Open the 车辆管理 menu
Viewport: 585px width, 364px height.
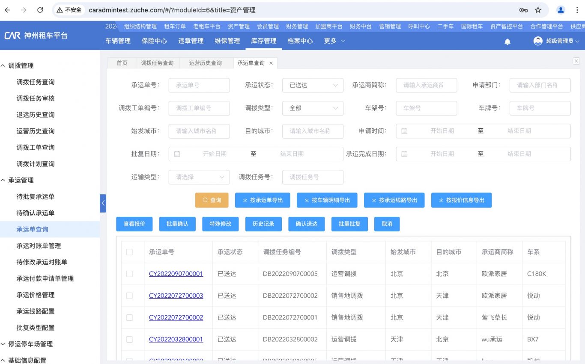point(118,41)
